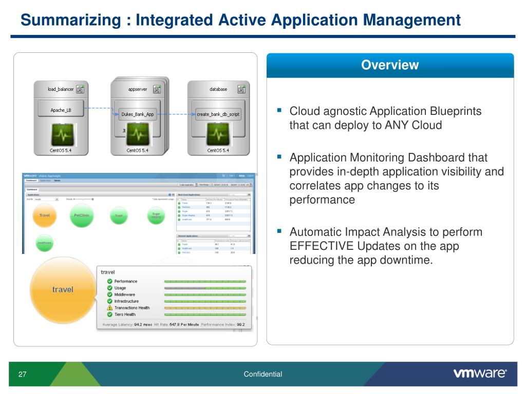Open Sugar staging in Most Used Applications table
This screenshot has height=394, width=526.
[189, 215]
